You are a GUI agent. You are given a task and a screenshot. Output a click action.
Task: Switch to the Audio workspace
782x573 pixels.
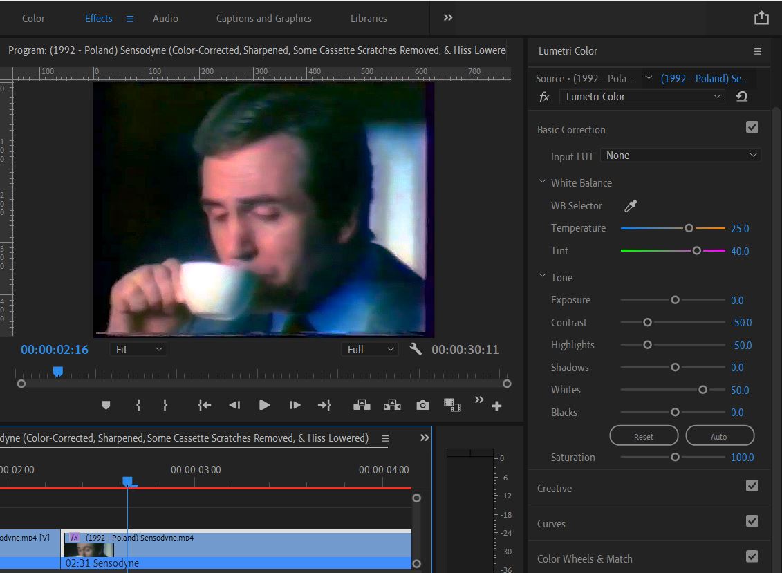165,19
